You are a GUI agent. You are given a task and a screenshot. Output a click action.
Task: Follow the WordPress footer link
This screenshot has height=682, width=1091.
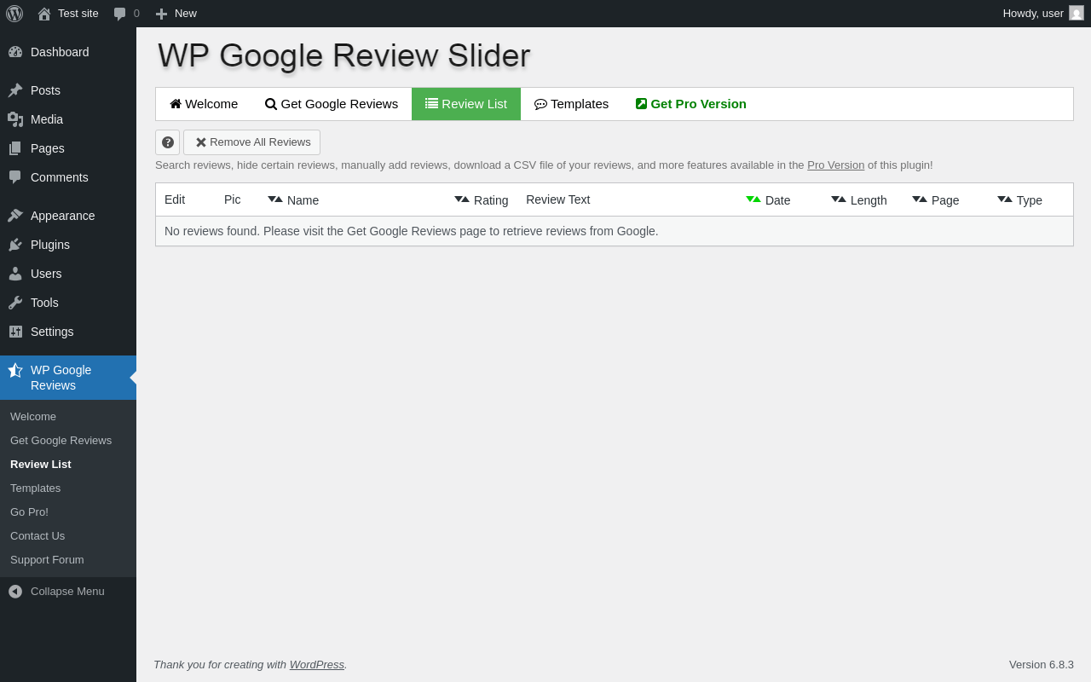coord(317,664)
